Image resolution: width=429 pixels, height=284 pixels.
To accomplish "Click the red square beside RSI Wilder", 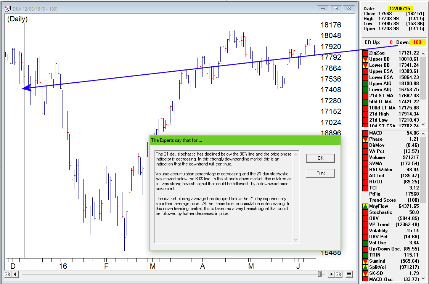I will 365,170.
